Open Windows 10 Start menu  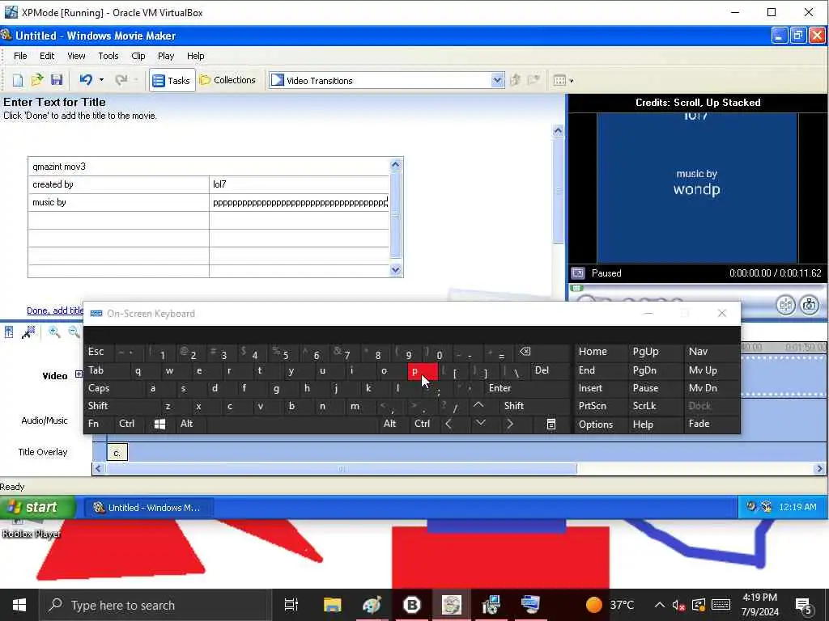click(x=19, y=605)
